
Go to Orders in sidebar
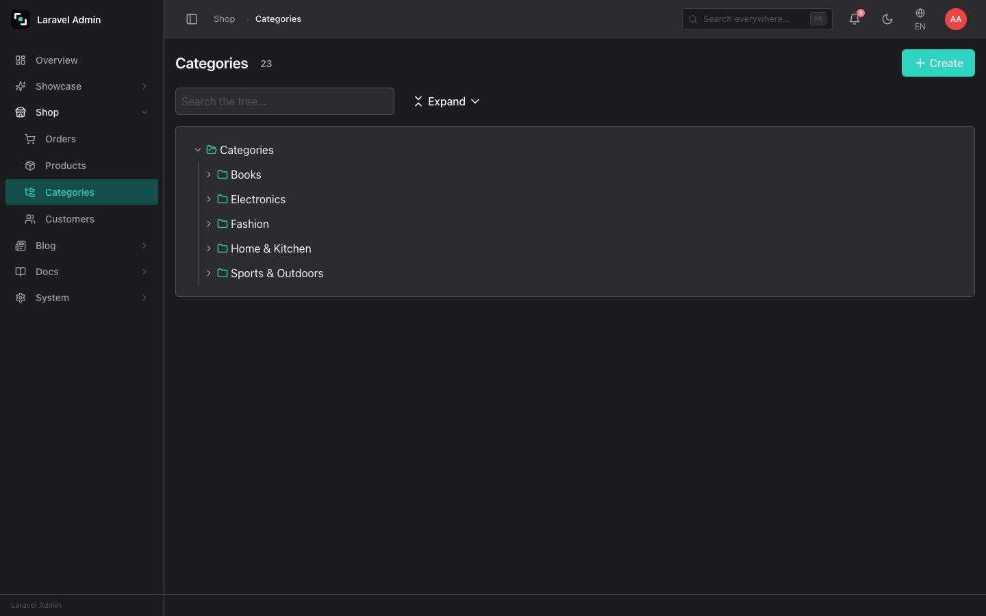click(x=81, y=139)
